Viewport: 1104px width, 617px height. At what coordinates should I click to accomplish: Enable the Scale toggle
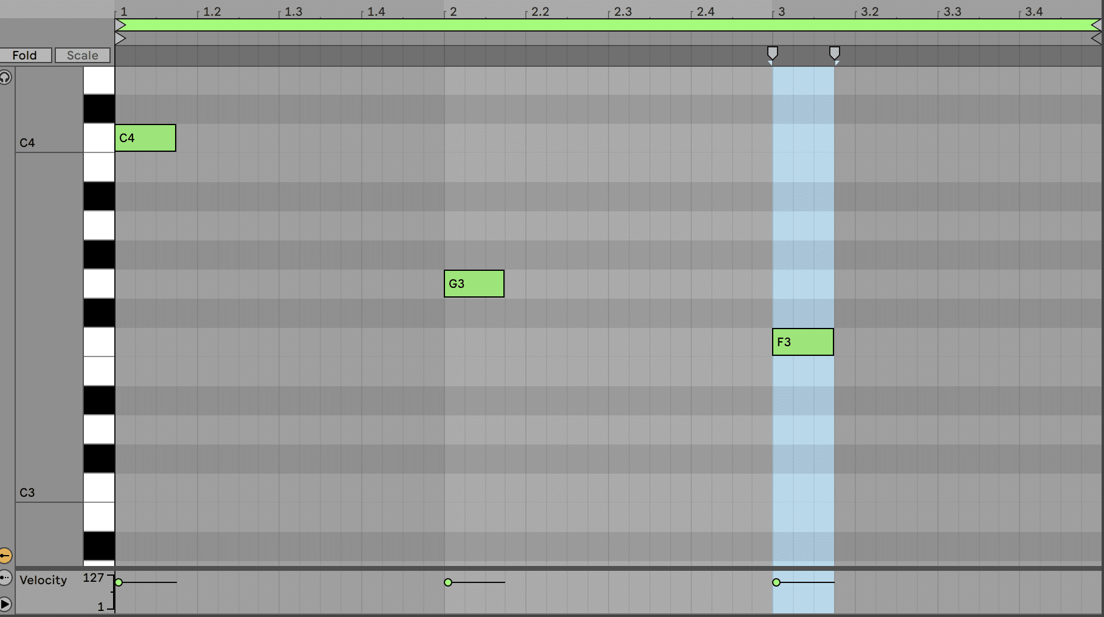click(82, 55)
